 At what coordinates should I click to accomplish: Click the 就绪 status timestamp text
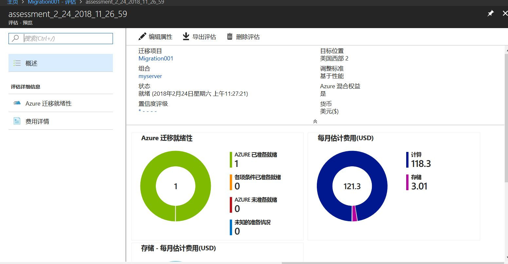(193, 94)
